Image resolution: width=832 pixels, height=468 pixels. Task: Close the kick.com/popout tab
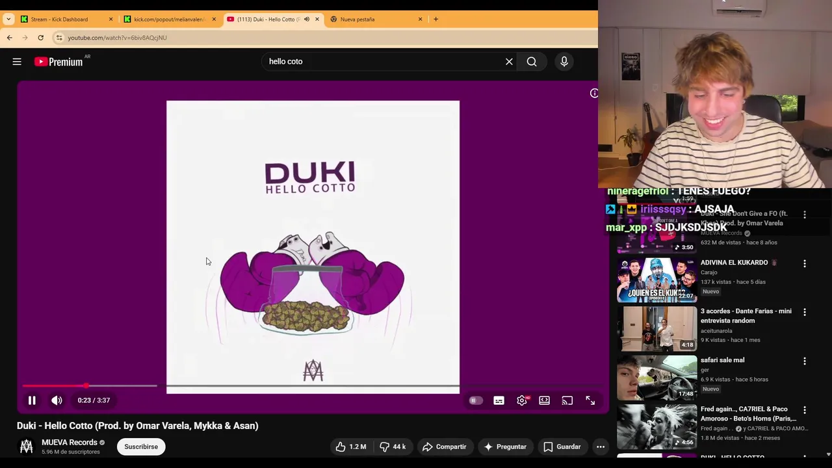(213, 19)
